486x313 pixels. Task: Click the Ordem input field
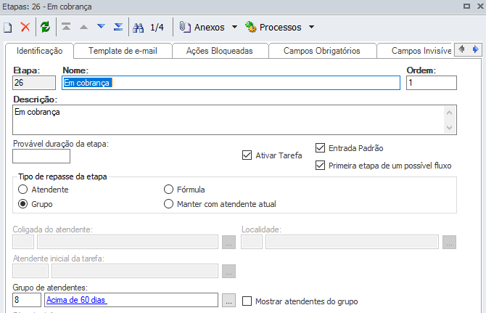click(432, 83)
